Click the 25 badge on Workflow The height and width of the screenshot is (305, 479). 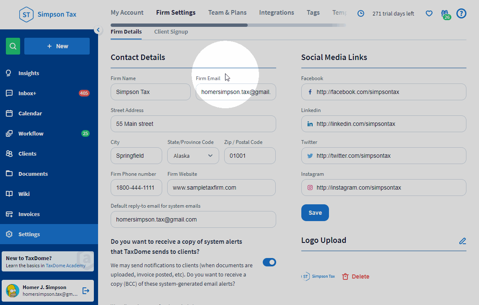pyautogui.click(x=85, y=133)
